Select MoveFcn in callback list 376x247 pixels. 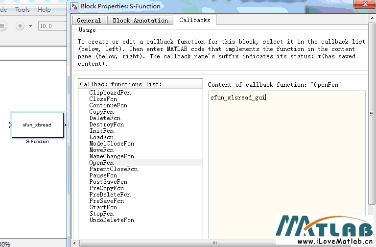101,150
